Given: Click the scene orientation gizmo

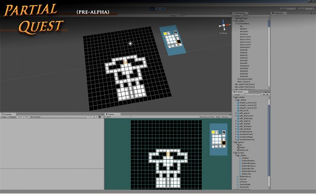Looking at the screenshot, I should coord(224,25).
